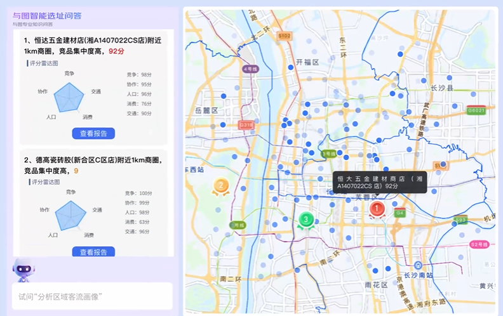Image resolution: width=503 pixels, height=316 pixels.
Task: Select the 恒达五金建材店 result title
Action: click(x=92, y=46)
